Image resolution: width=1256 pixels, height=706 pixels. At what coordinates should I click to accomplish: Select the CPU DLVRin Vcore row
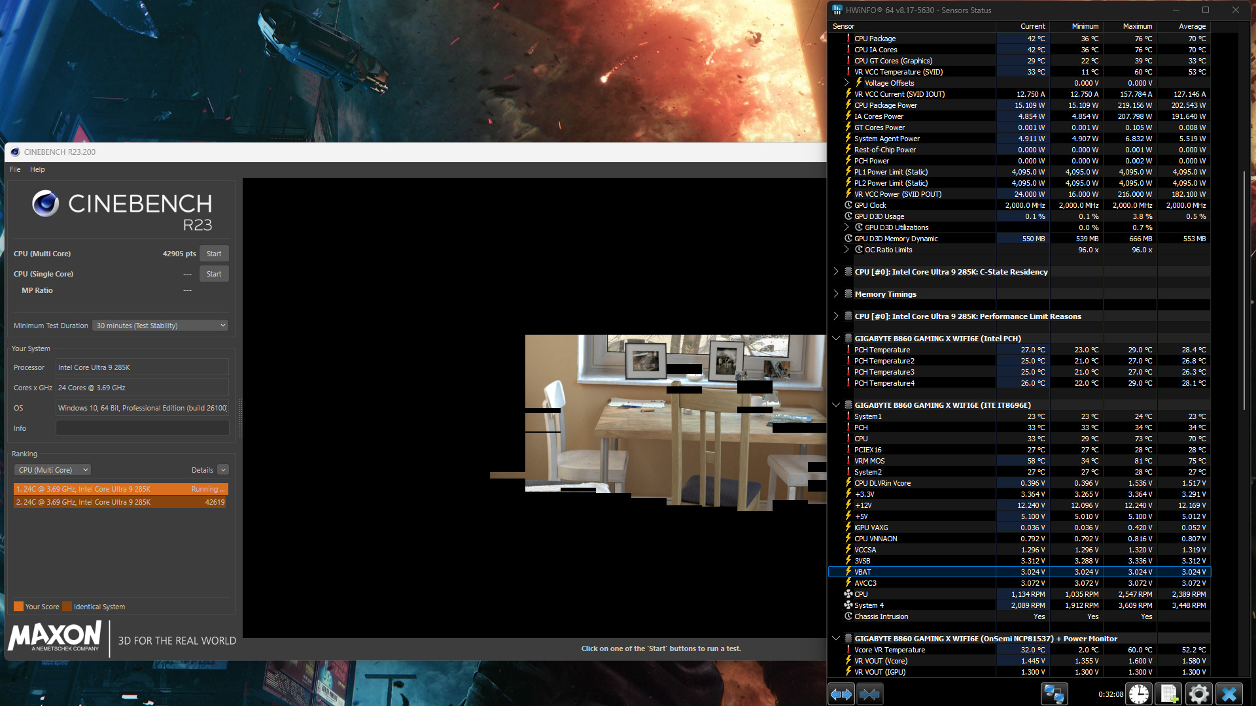1019,483
